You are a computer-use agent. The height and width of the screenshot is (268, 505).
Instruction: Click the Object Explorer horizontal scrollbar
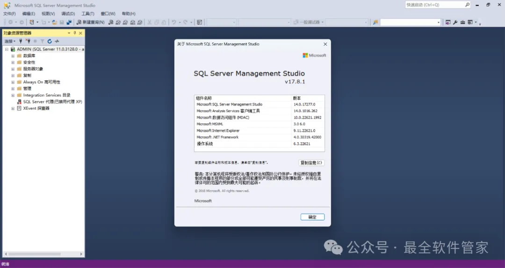coord(35,254)
